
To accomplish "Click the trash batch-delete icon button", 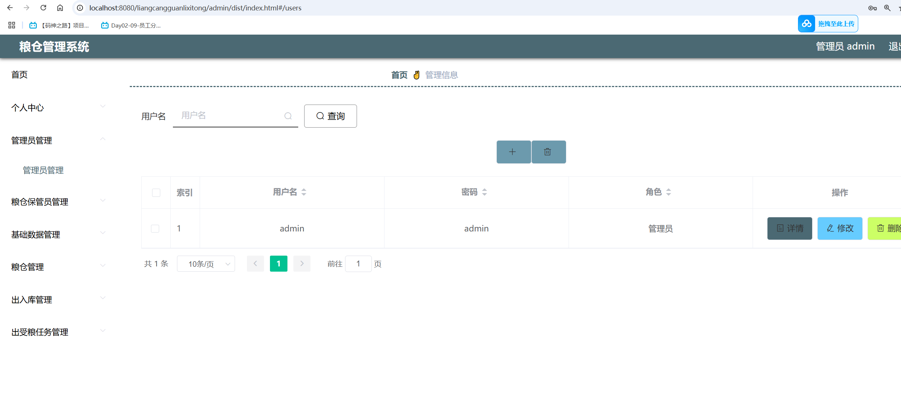I will click(548, 152).
